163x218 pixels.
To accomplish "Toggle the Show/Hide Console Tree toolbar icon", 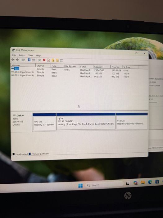I will coord(23,60).
